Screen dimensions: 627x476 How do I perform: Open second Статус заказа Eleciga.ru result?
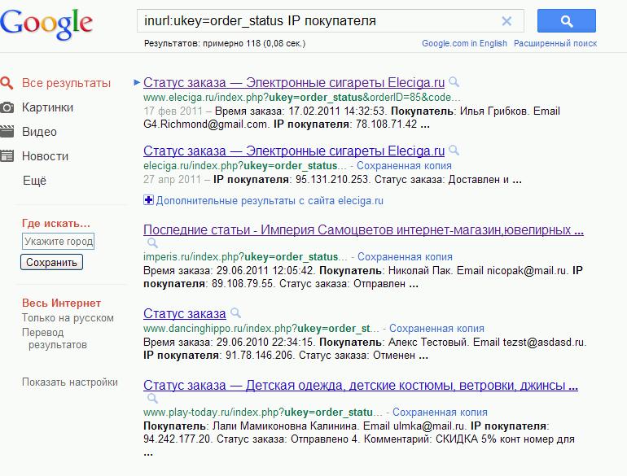tap(294, 151)
